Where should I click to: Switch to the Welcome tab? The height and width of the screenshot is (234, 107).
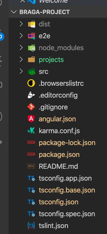[53, 1]
